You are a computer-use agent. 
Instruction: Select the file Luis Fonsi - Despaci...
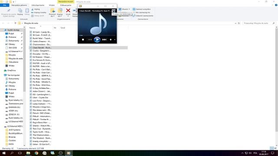click(x=42, y=101)
